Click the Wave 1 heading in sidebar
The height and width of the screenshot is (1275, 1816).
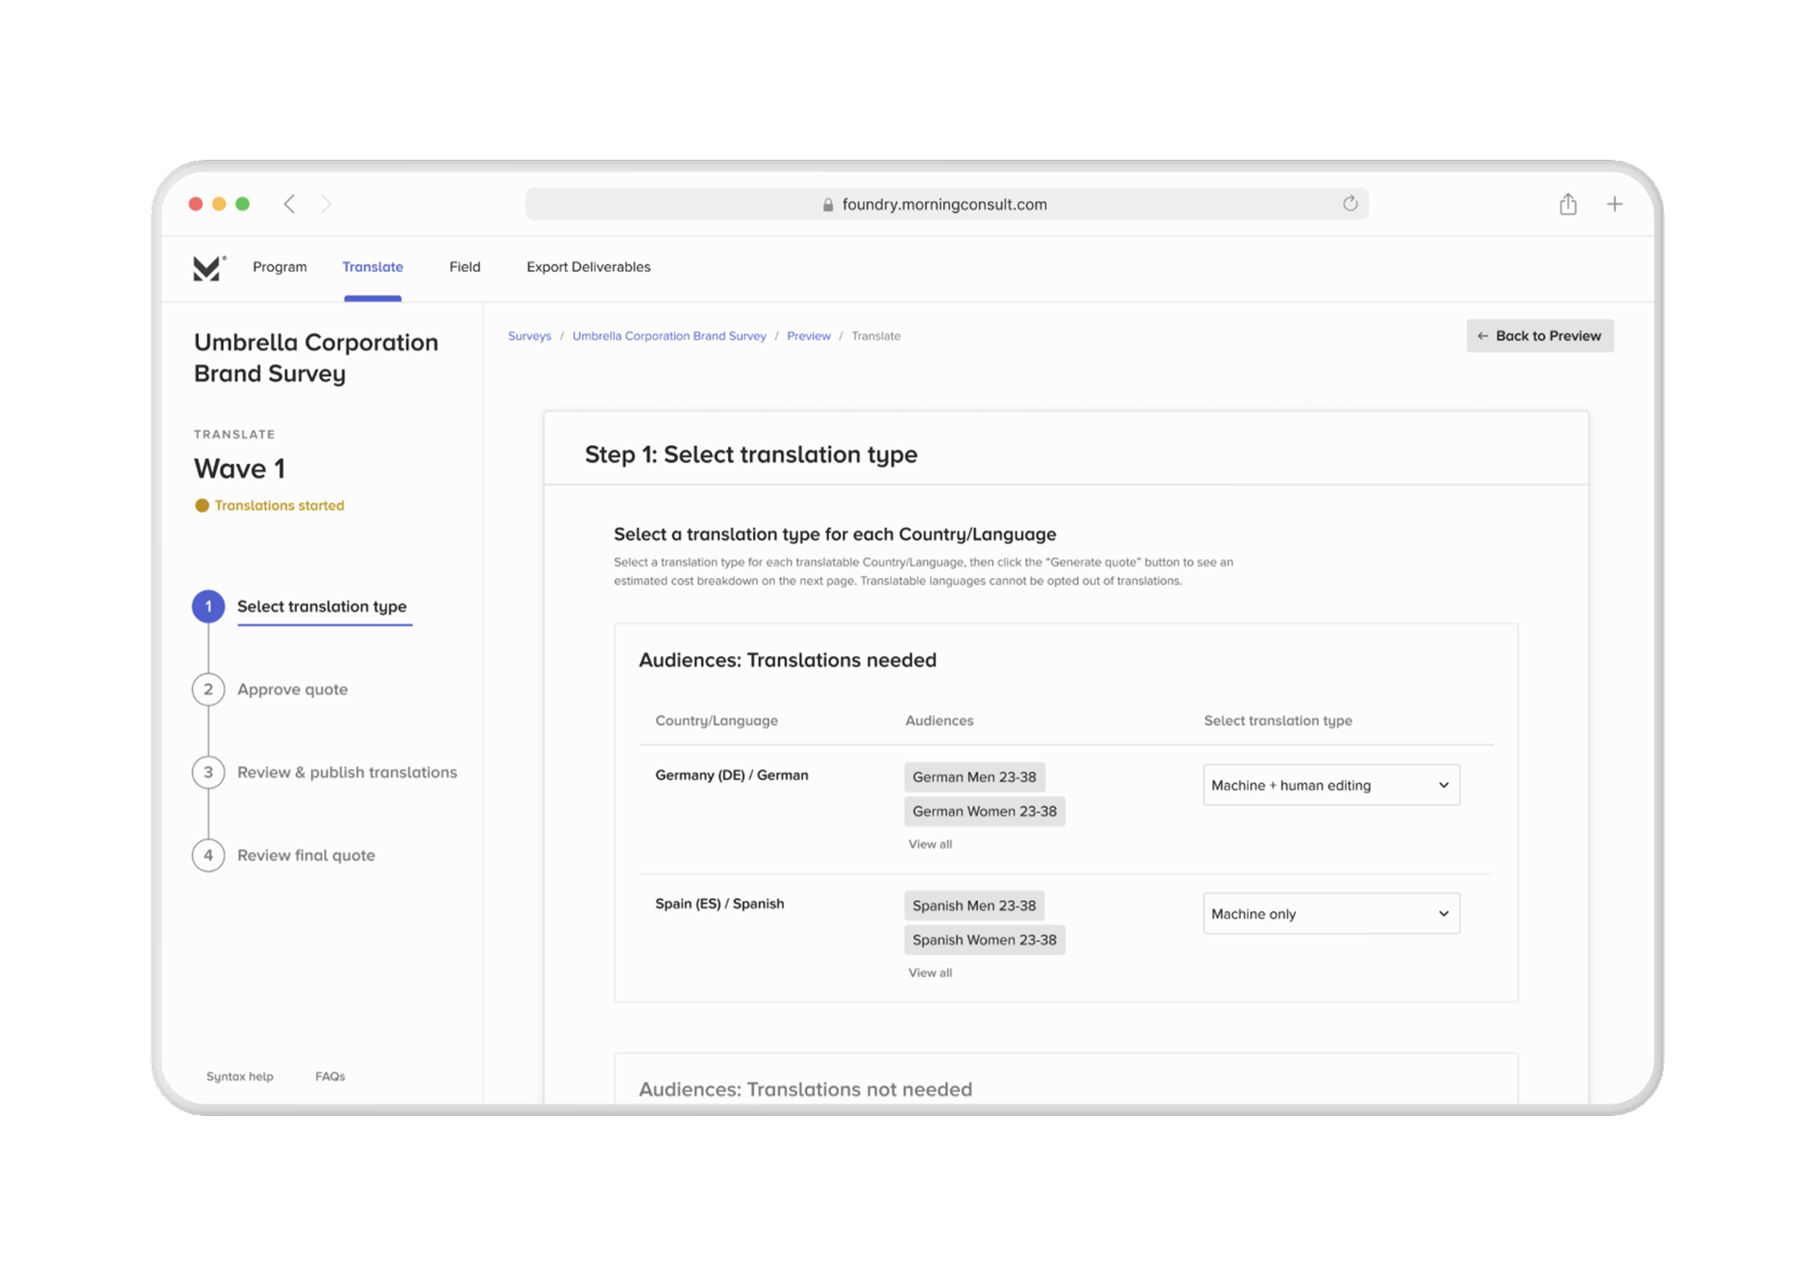(240, 469)
